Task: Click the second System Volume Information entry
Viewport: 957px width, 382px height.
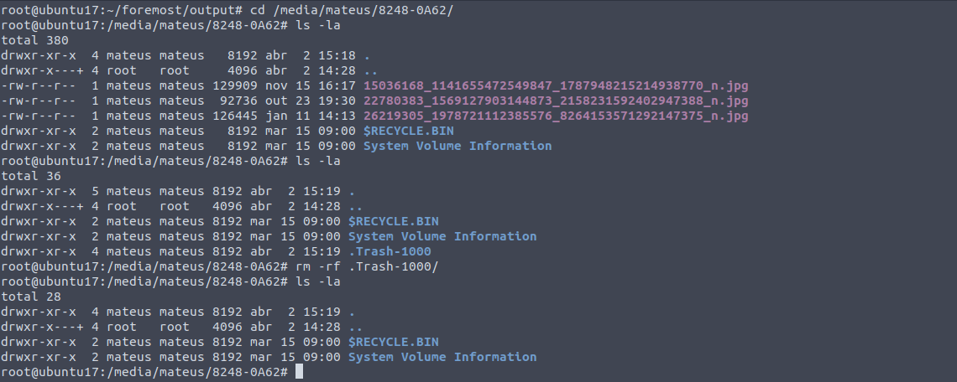Action: (x=442, y=236)
